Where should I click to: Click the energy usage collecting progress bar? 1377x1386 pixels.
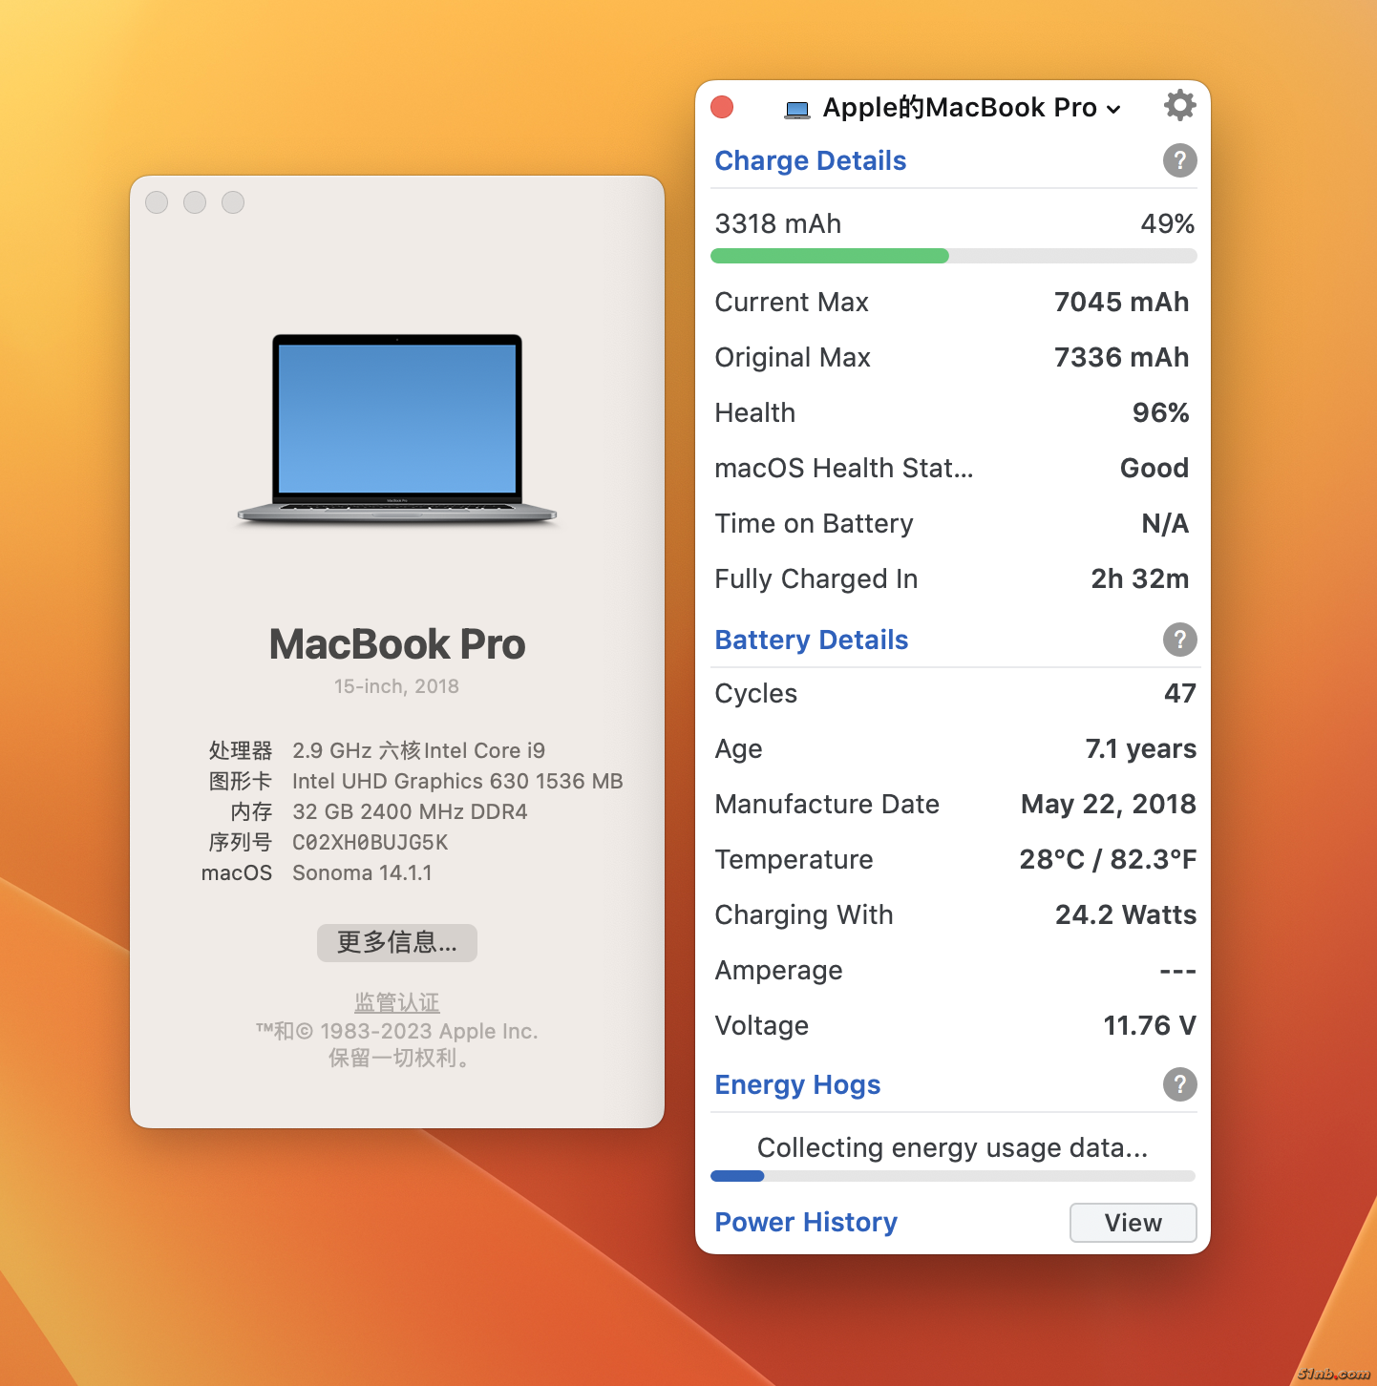point(953,1176)
